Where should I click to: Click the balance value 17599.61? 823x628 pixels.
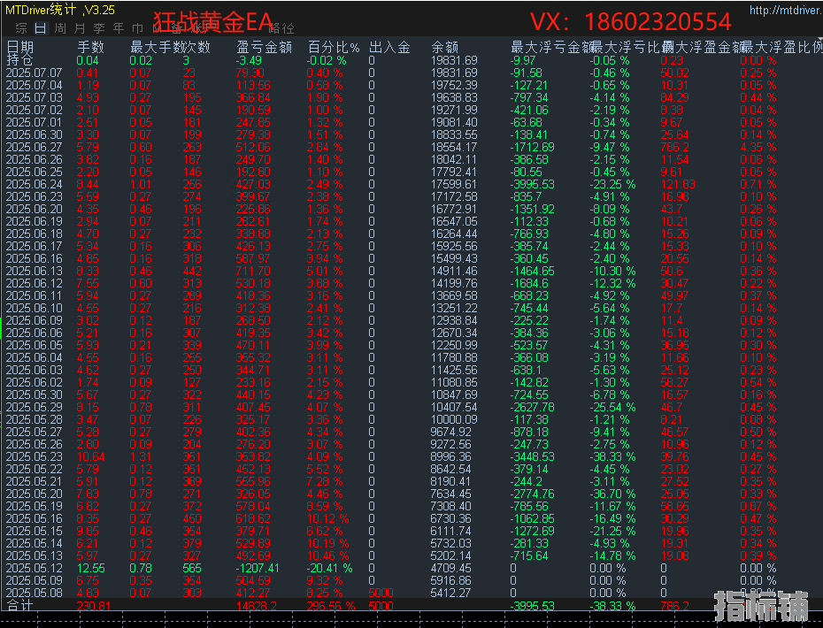(x=454, y=184)
